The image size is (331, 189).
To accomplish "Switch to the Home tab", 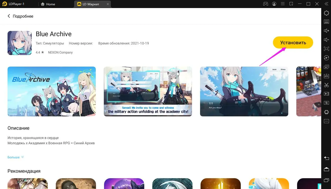I will (48, 4).
